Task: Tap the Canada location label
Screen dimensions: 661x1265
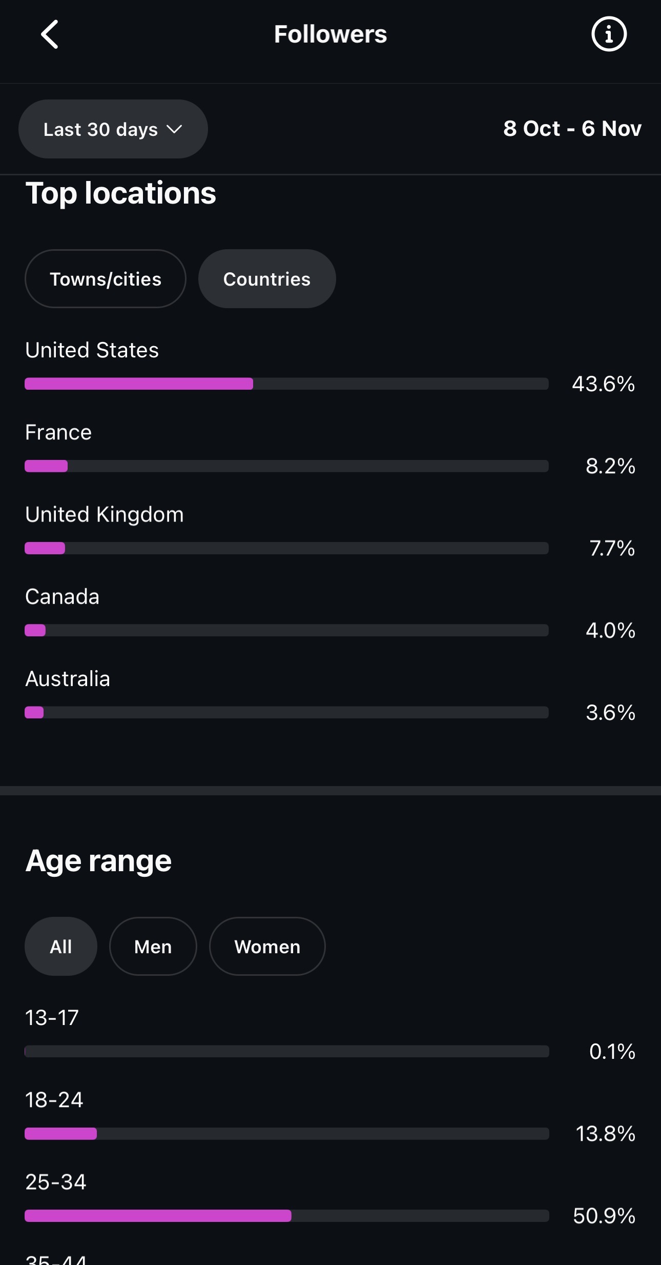Action: (x=63, y=597)
